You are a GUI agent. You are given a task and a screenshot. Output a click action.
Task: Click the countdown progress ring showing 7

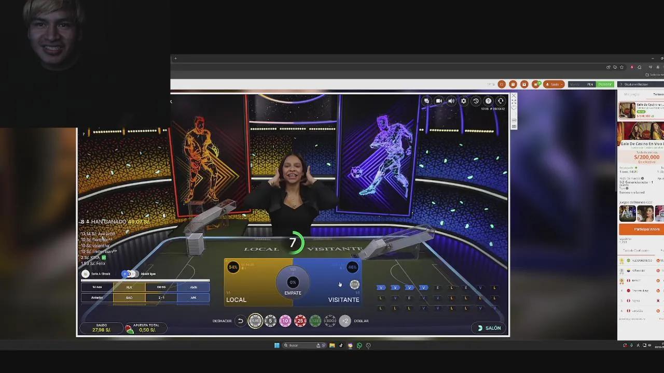[x=294, y=242]
